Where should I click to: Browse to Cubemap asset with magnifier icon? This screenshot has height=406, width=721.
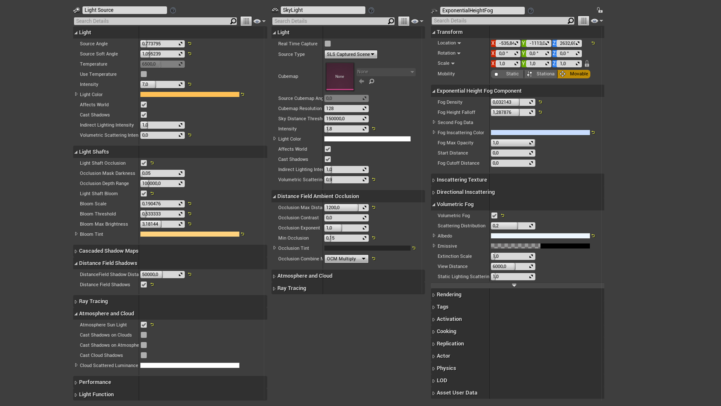click(372, 81)
